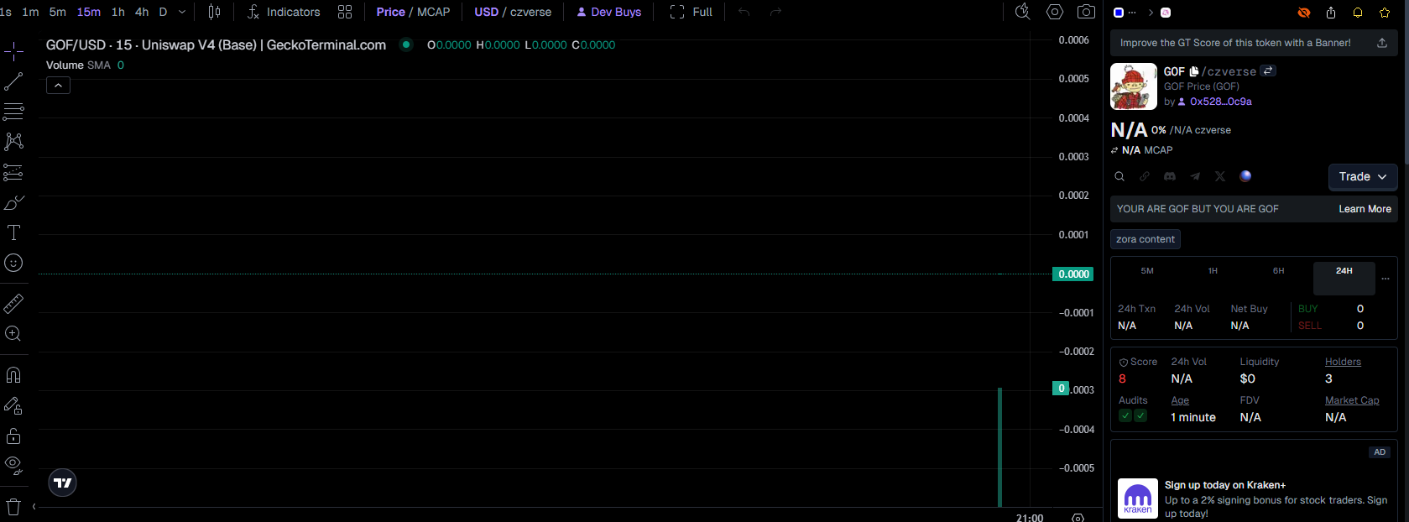Viewport: 1409px width, 522px height.
Task: Open the forecasting and measurement tools
Action: (13, 172)
